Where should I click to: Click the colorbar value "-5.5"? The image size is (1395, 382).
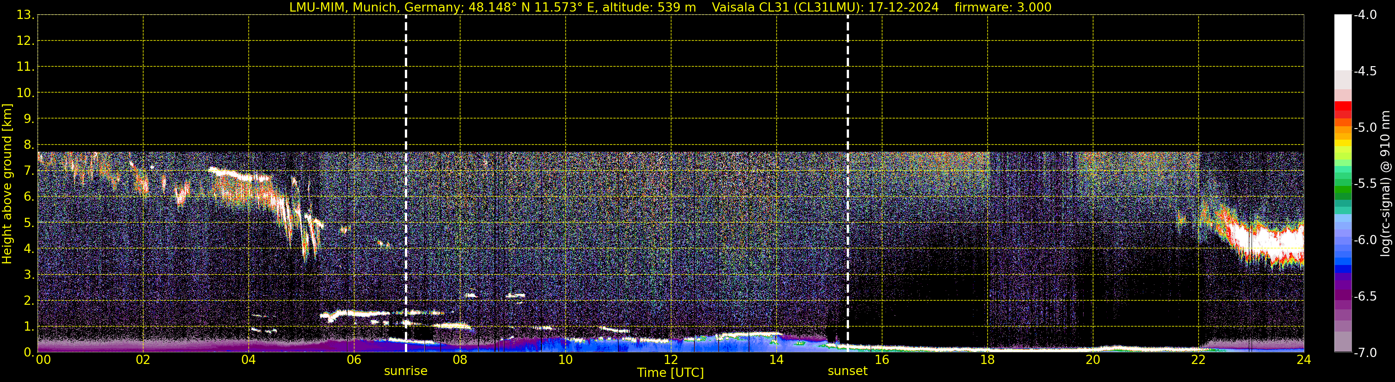[x=1364, y=184]
